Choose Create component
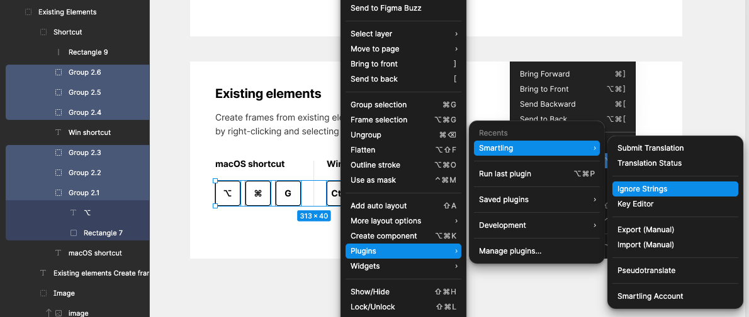This screenshot has width=749, height=317. click(403, 236)
